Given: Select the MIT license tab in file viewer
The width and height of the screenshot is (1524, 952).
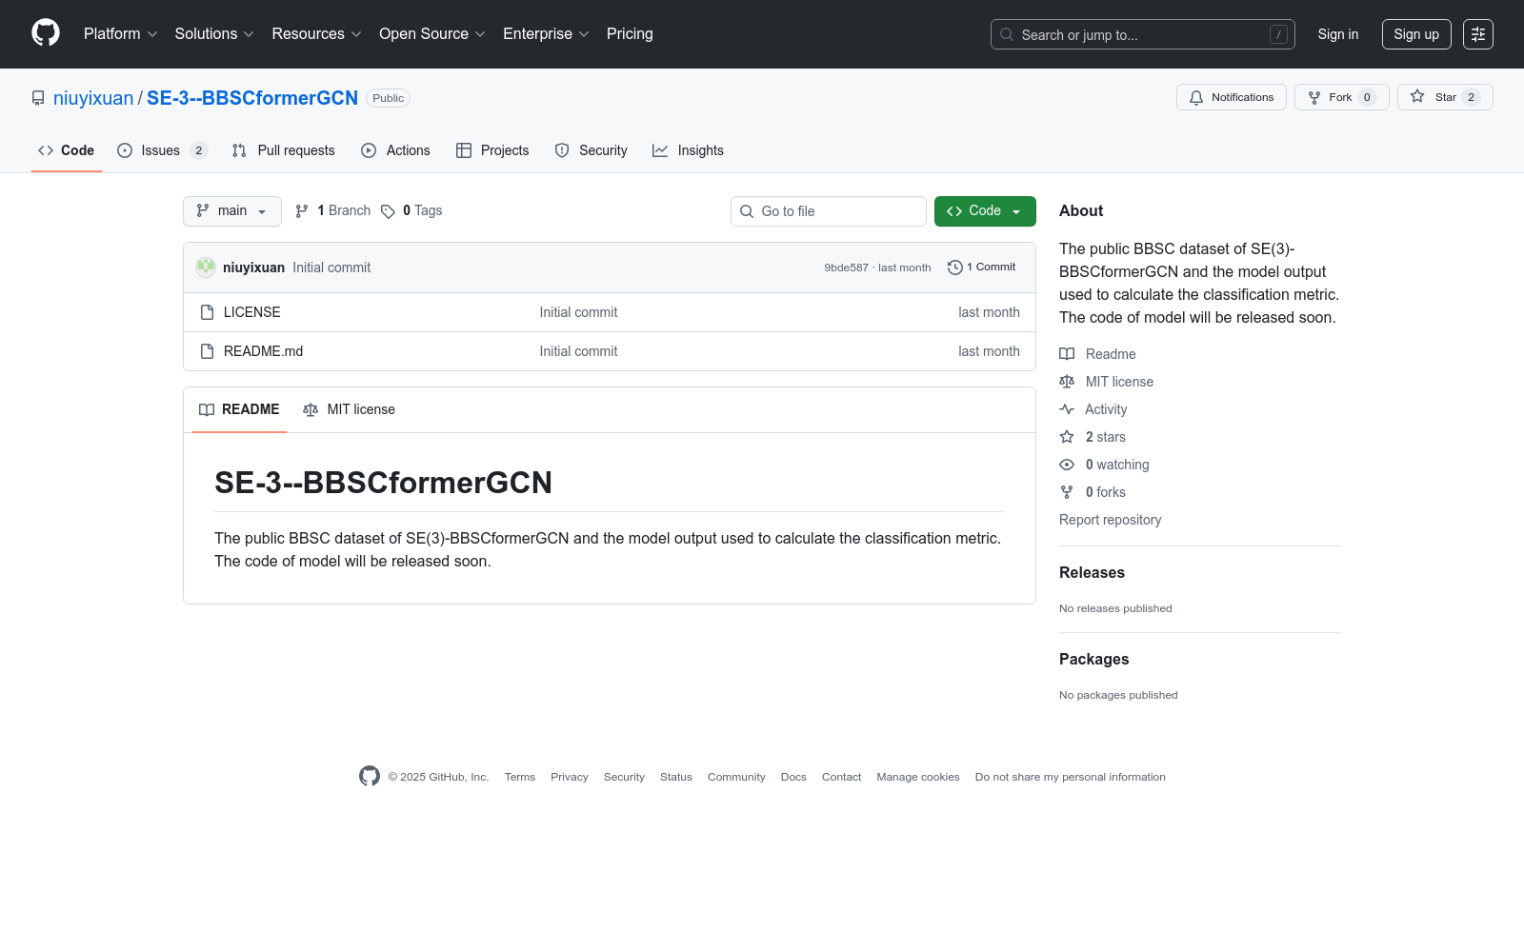Looking at the screenshot, I should [x=349, y=409].
